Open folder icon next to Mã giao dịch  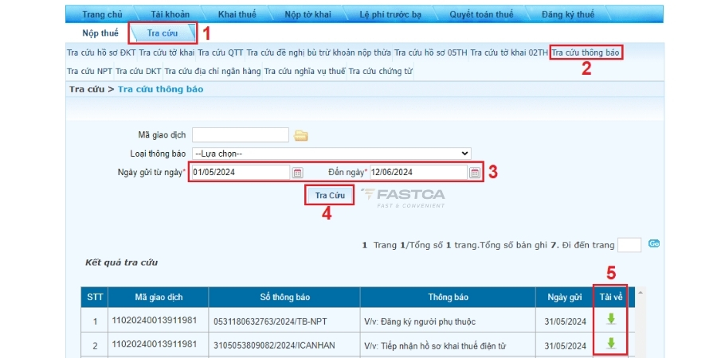click(301, 135)
